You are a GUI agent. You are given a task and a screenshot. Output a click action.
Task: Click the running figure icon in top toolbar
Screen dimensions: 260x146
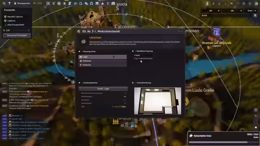[65, 3]
